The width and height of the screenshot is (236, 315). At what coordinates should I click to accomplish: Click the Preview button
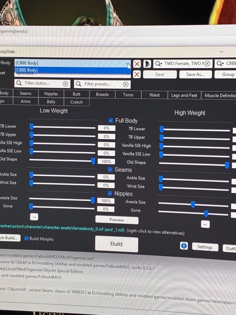click(x=117, y=220)
